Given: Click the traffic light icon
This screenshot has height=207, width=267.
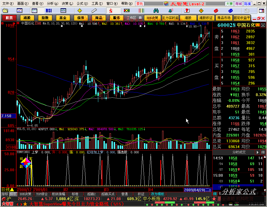Looking at the screenshot, I should point(127,11).
